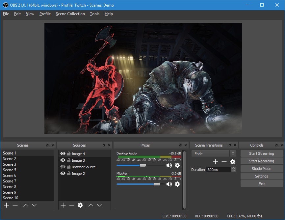Undock the Scenes panel
Screen dimensions: 285x220
tap(47, 145)
